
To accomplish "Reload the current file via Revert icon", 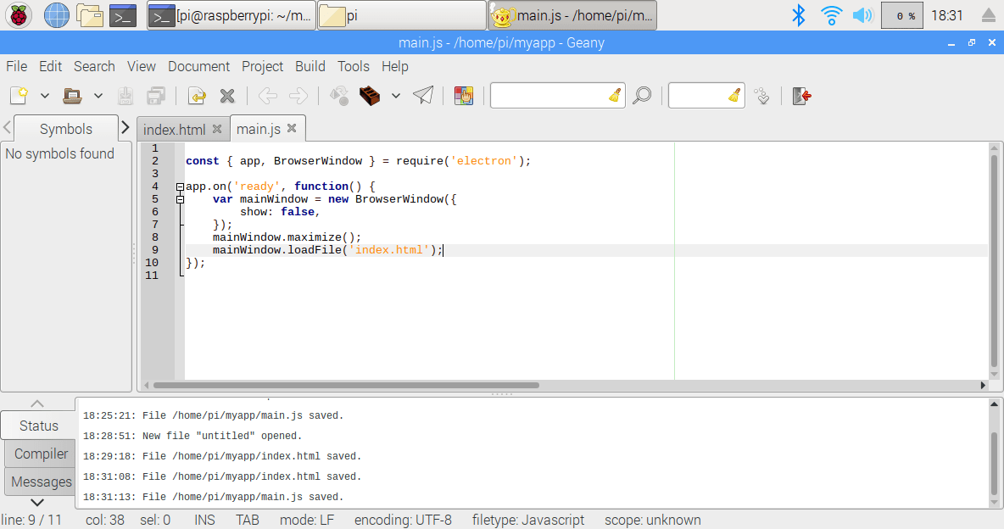I will pyautogui.click(x=196, y=95).
